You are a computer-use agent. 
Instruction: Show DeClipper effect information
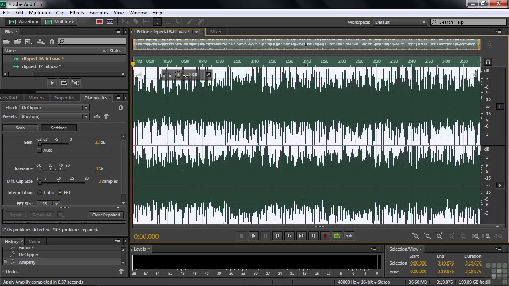(x=121, y=108)
